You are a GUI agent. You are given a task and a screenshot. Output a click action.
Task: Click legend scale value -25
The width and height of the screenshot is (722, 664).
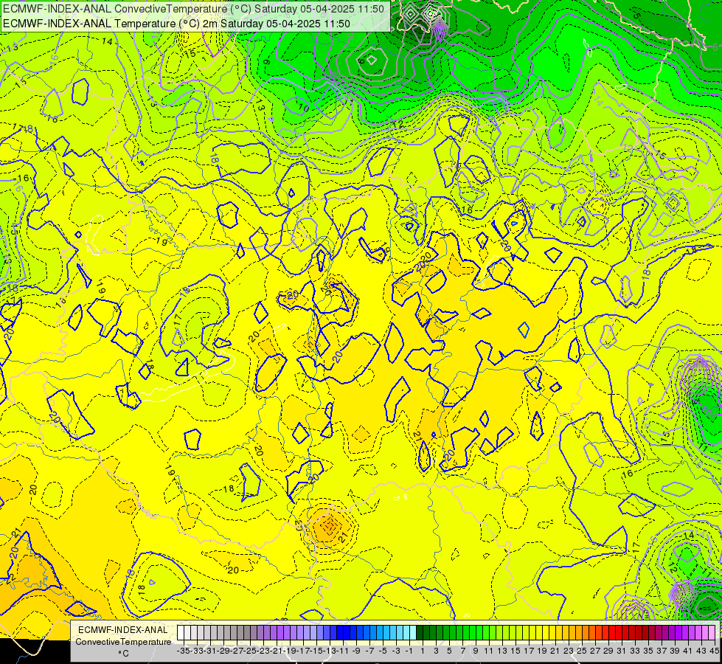(249, 651)
